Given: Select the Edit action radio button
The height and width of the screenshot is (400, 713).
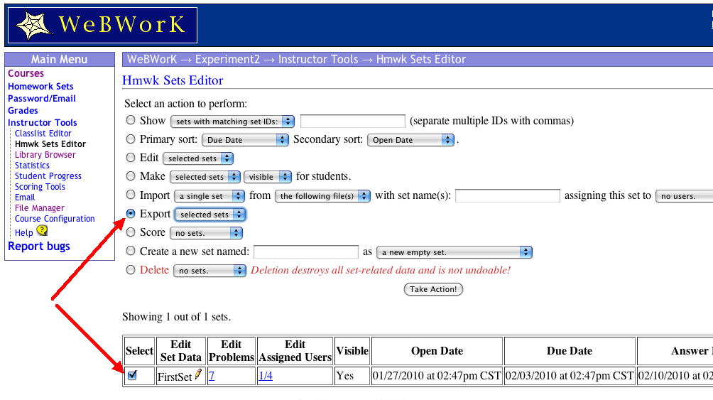Looking at the screenshot, I should pos(131,158).
